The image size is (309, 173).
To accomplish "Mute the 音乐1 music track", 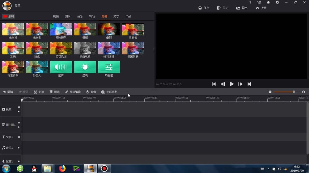I will click(x=19, y=148).
